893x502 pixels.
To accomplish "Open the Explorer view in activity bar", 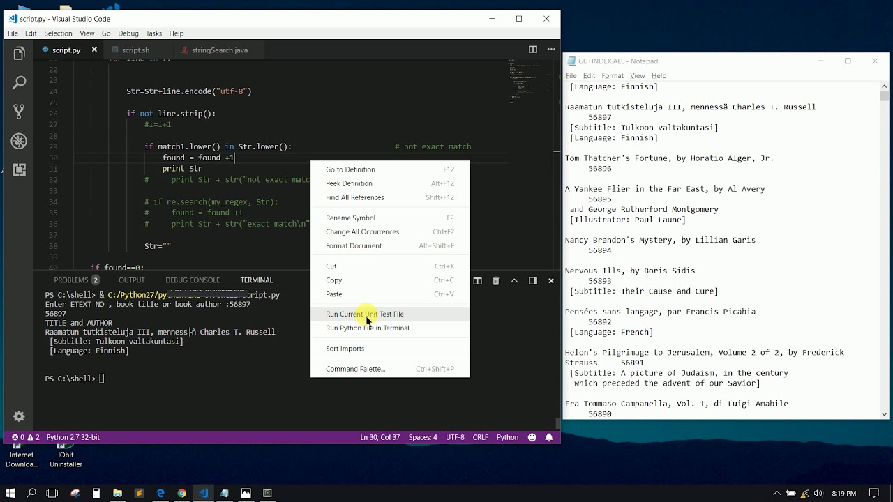I will click(x=20, y=53).
